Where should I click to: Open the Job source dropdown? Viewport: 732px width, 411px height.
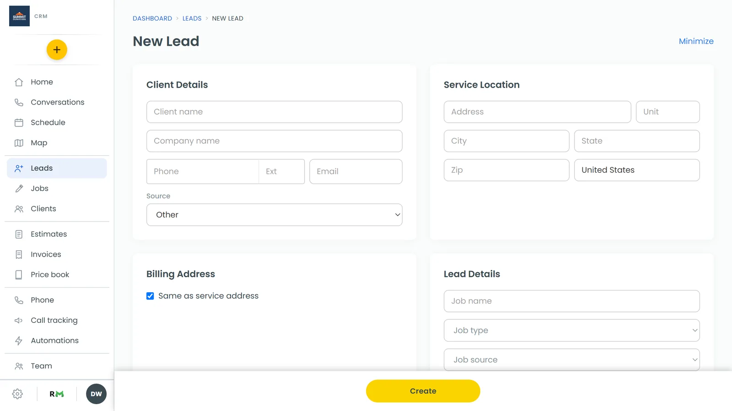572,360
